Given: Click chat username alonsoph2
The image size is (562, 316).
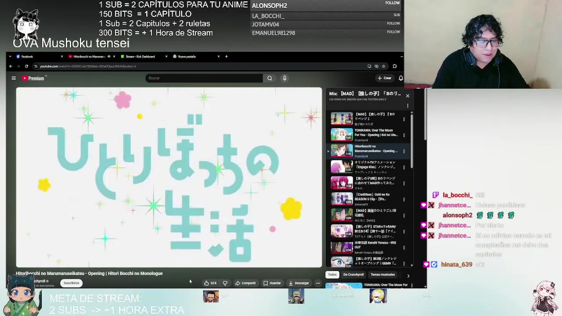Looking at the screenshot, I should coord(458,215).
